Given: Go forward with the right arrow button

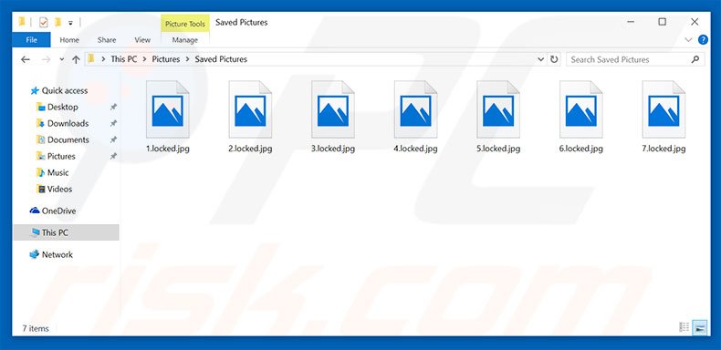Looking at the screenshot, I should 46,59.
